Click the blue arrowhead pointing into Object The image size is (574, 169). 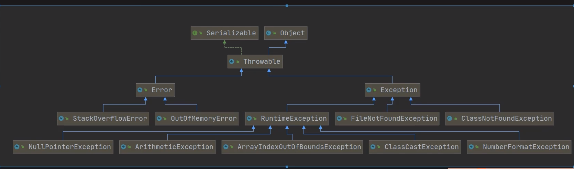tap(286, 42)
